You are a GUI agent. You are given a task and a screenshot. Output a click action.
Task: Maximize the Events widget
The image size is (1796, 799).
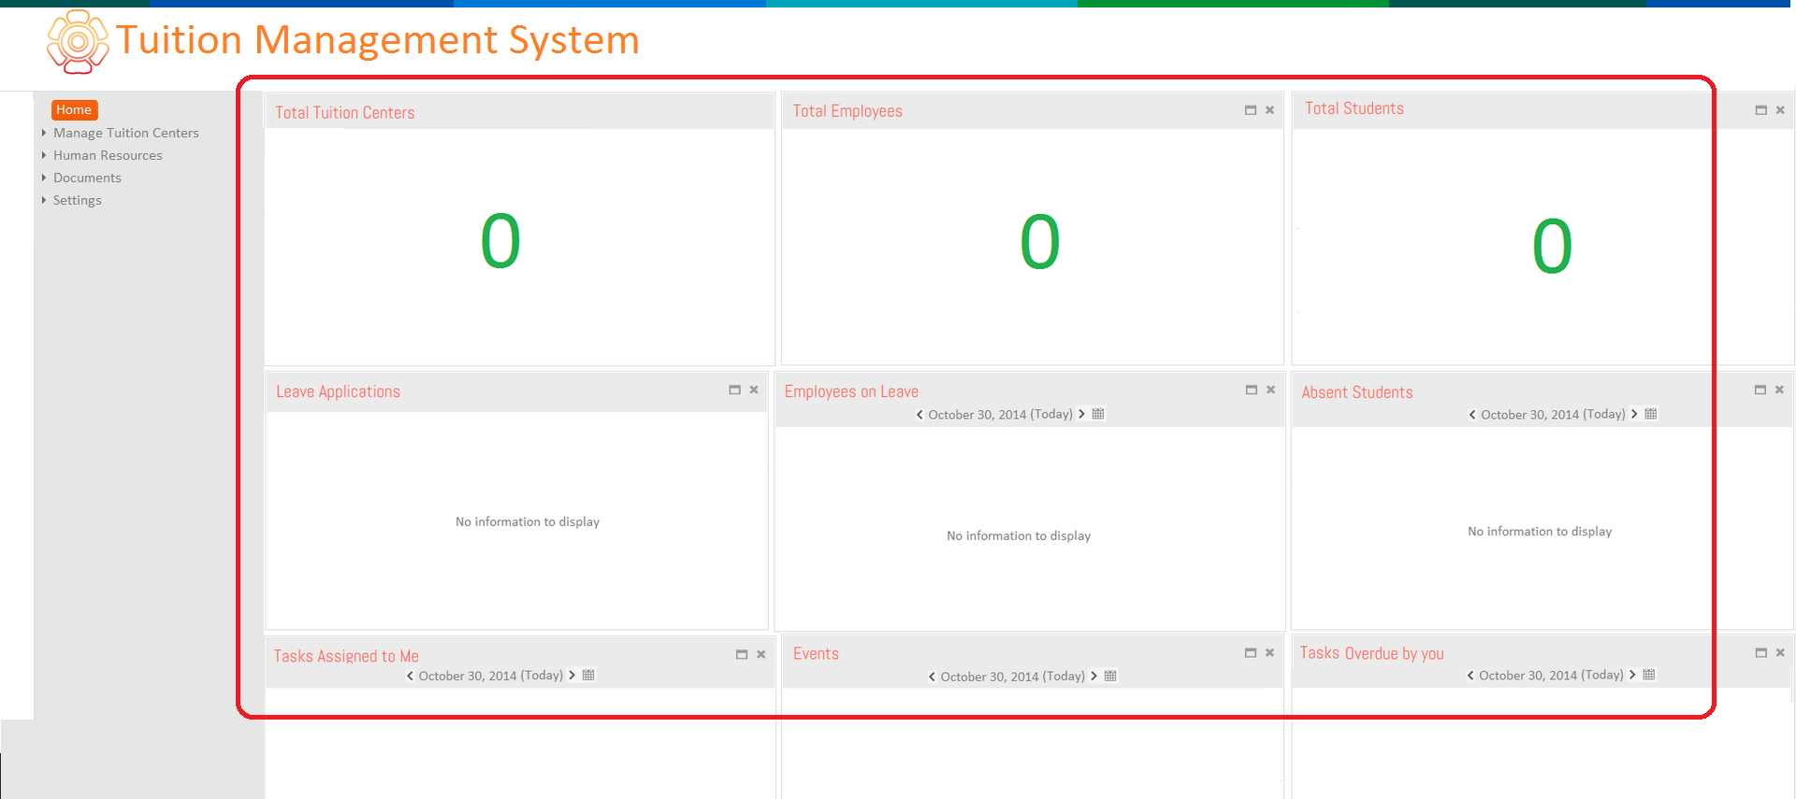coord(1251,653)
